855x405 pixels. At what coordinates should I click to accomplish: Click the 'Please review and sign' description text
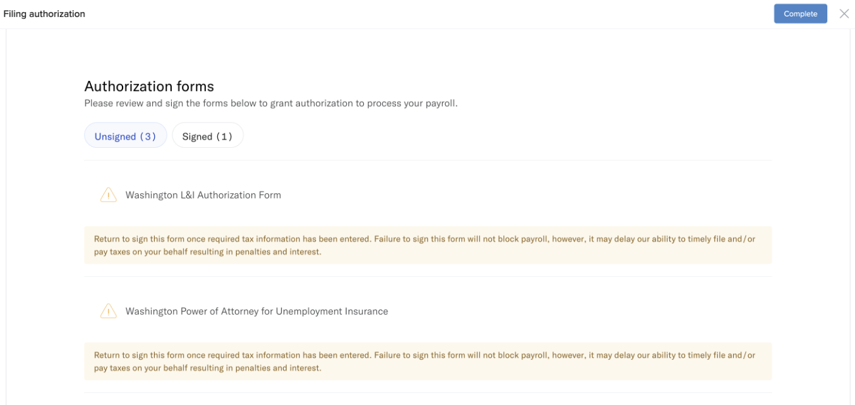(x=271, y=104)
